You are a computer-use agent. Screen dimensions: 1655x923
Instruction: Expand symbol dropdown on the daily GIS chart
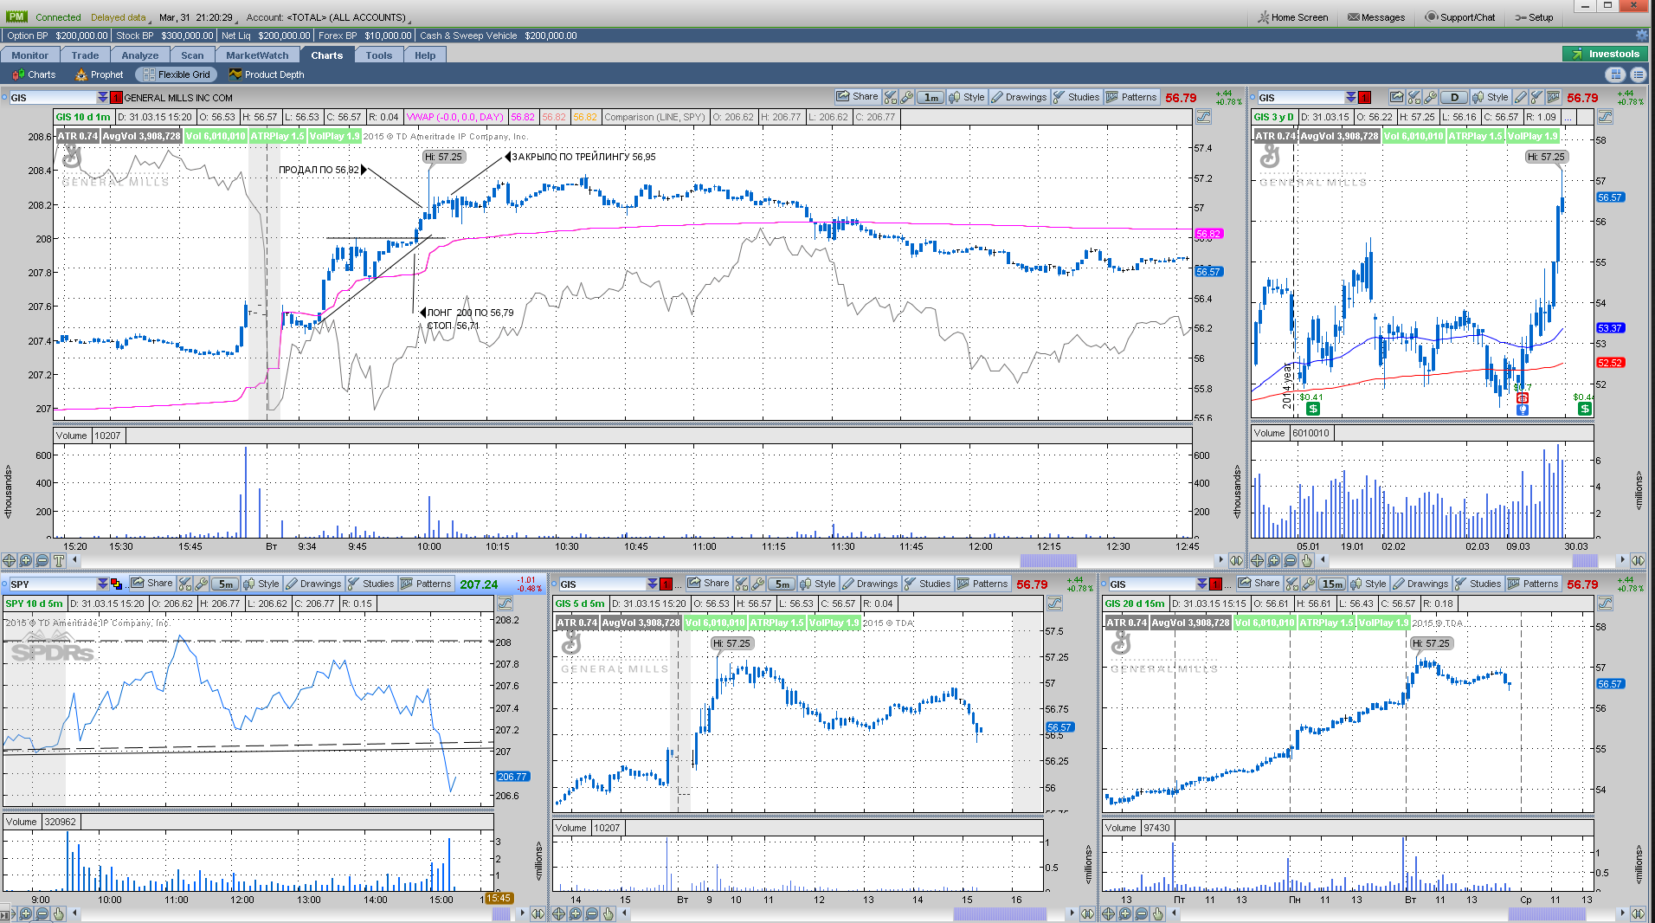click(1351, 98)
